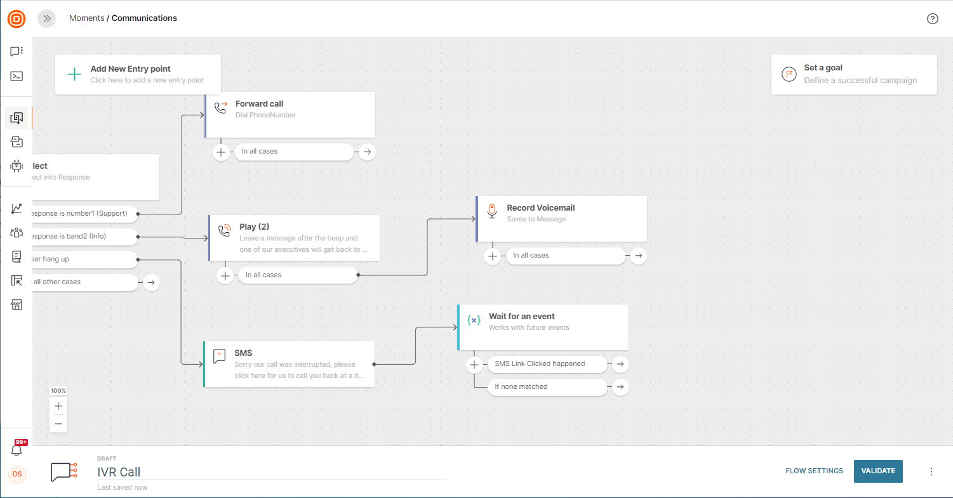Add a new entry point
953x498 pixels.
point(138,74)
